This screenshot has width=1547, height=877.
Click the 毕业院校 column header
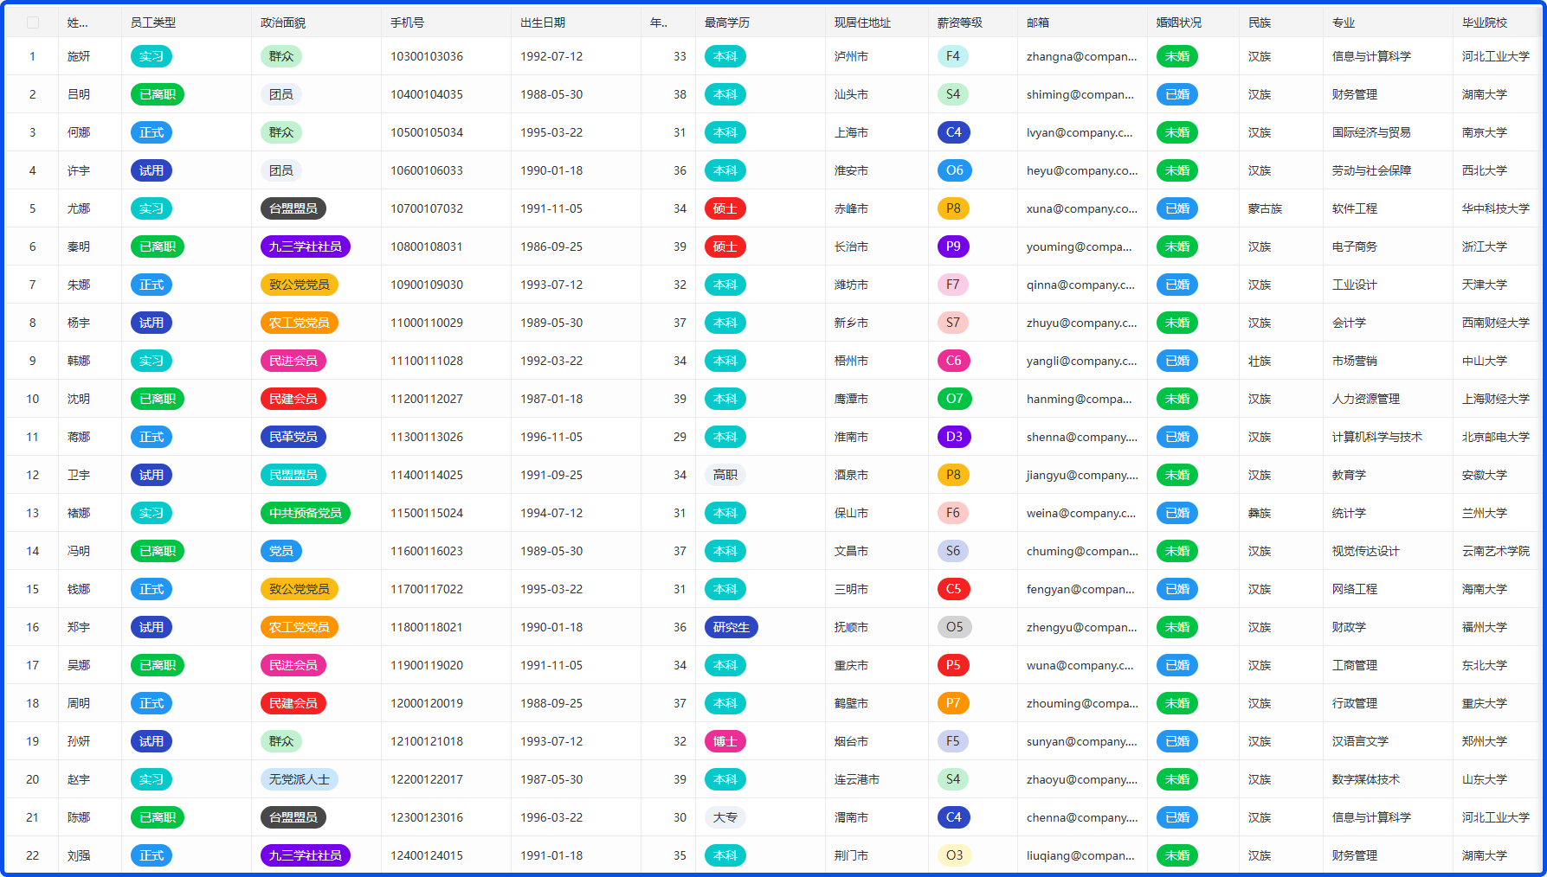coord(1484,22)
